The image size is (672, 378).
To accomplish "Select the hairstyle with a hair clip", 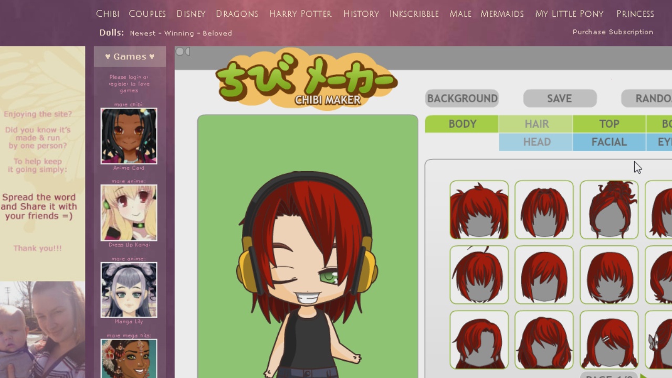I will pos(609,340).
